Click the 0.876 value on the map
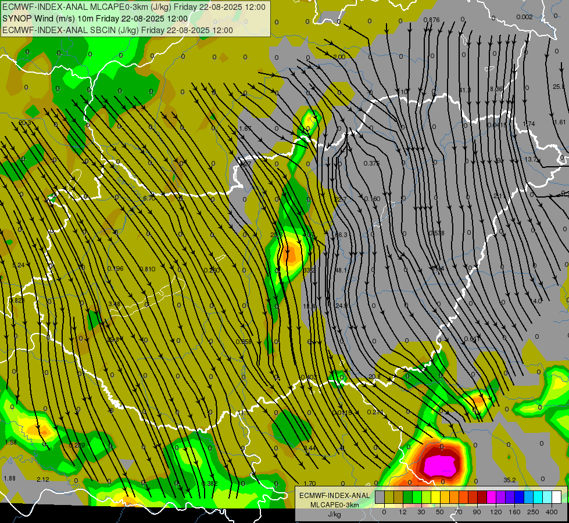This screenshot has width=569, height=523. 431,20
